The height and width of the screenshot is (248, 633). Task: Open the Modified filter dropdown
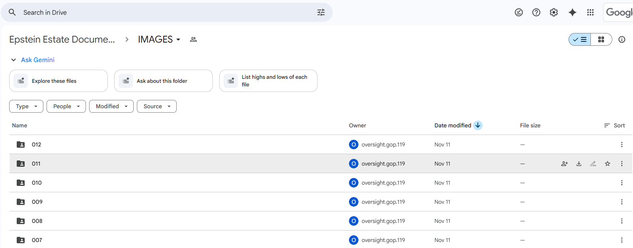111,106
